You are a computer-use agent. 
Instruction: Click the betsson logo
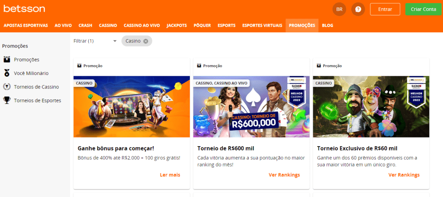point(24,9)
